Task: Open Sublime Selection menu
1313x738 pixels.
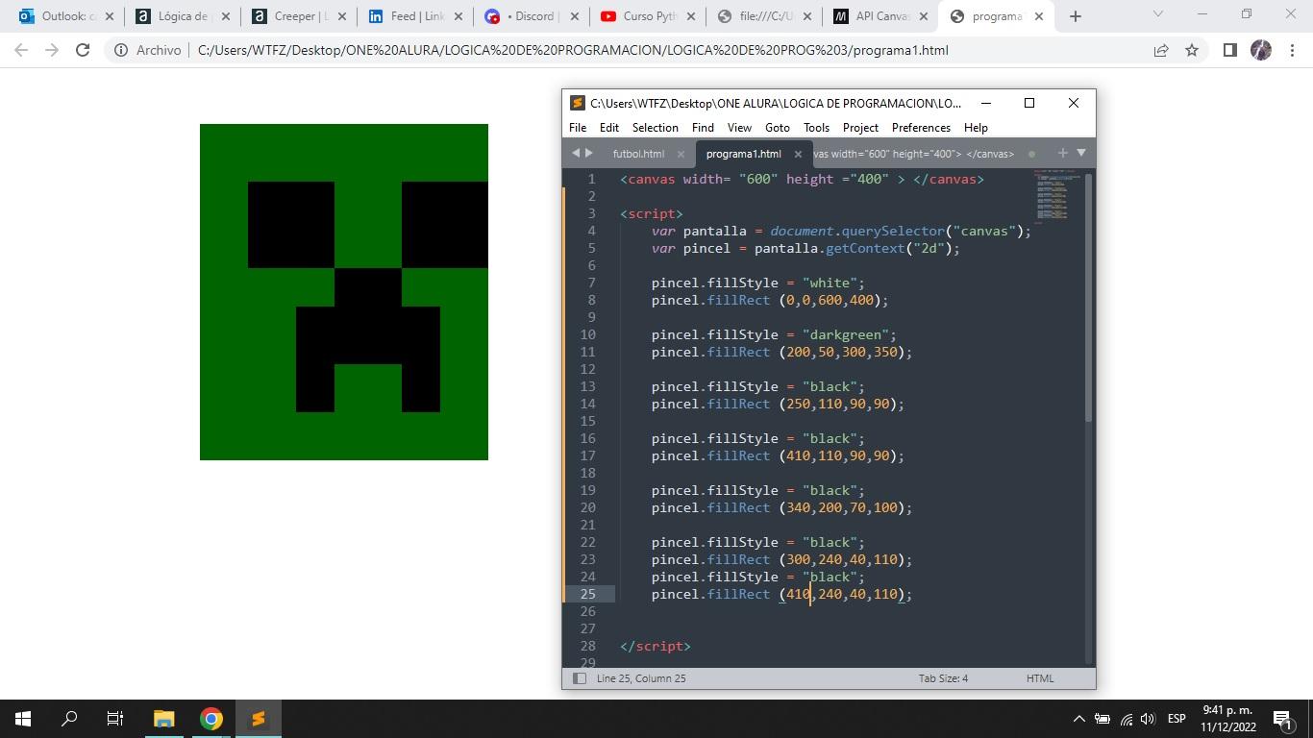Action: click(656, 127)
